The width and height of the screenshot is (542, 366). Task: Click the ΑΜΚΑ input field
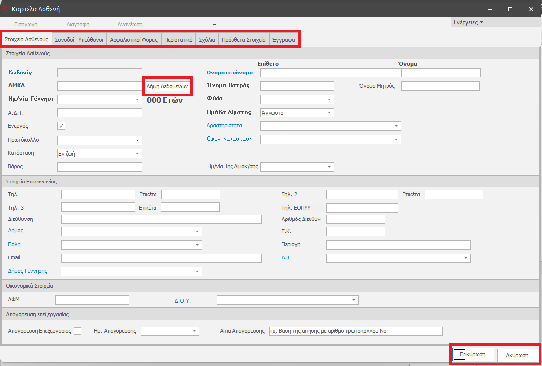pos(100,86)
